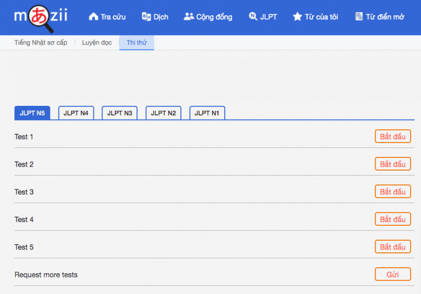The height and width of the screenshot is (294, 421).
Task: Click the translate icon beside Dịch
Action: click(146, 17)
